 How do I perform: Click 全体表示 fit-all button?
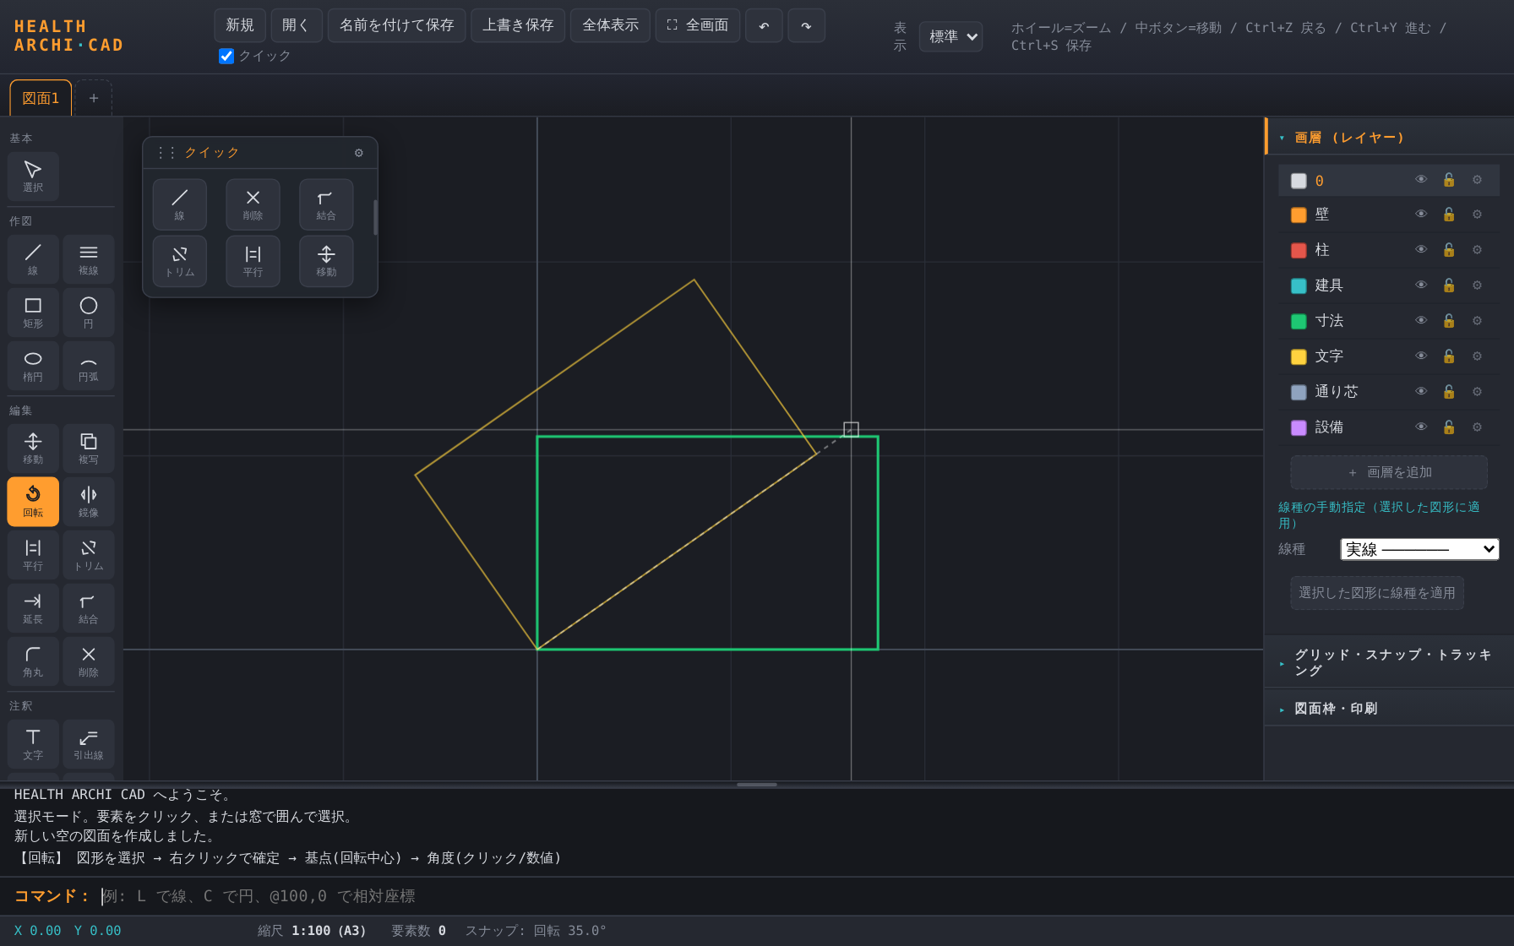pyautogui.click(x=610, y=25)
